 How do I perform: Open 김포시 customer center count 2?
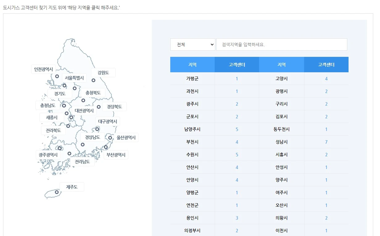tap(326, 117)
